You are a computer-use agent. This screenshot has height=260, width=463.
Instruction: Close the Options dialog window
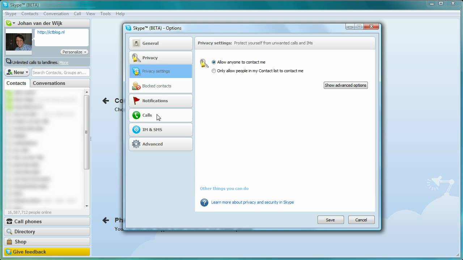pos(371,26)
